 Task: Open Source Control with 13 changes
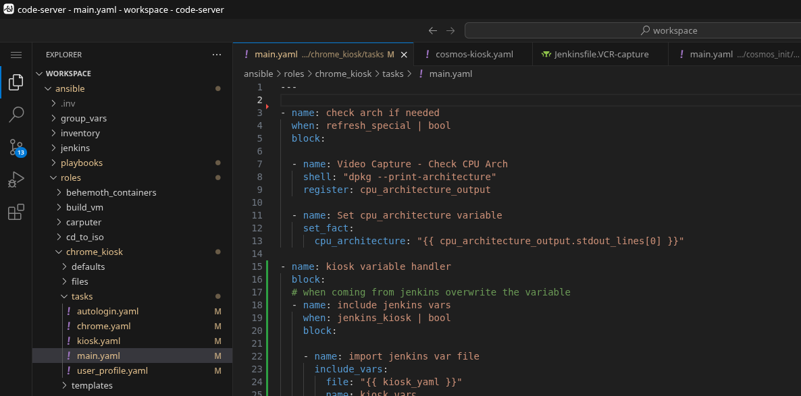coord(16,147)
